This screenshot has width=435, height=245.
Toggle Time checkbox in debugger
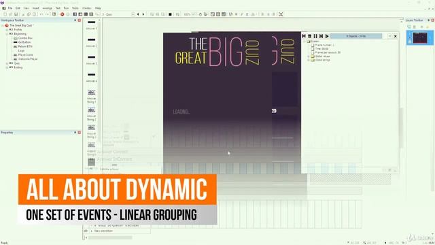tap(313, 48)
